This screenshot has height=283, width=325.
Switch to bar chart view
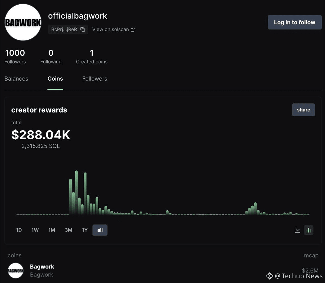pyautogui.click(x=308, y=230)
